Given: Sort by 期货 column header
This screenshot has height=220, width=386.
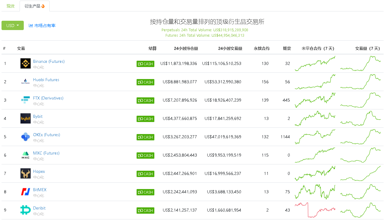Looking at the screenshot, I should [287, 48].
